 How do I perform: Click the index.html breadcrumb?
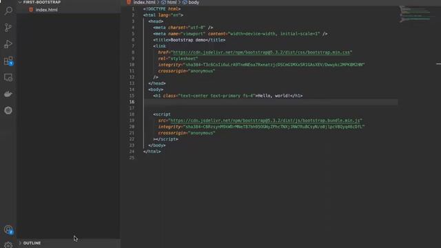tap(144, 2)
